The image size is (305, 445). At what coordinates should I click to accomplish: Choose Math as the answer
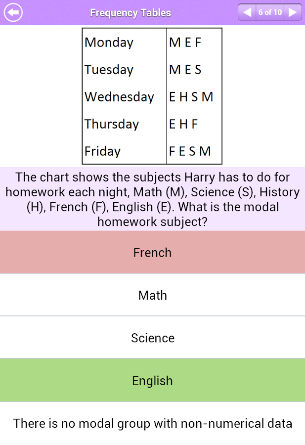[x=152, y=295]
